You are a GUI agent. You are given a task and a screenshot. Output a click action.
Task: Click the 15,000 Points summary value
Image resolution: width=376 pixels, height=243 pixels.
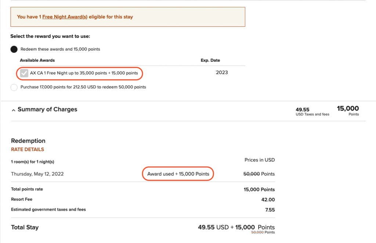[x=347, y=110]
